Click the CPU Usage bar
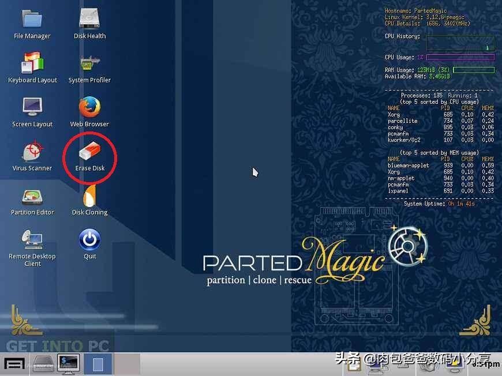Image resolution: width=502 pixels, height=376 pixels. (x=460, y=58)
